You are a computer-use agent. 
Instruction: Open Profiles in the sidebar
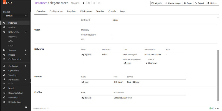pos(15,27)
